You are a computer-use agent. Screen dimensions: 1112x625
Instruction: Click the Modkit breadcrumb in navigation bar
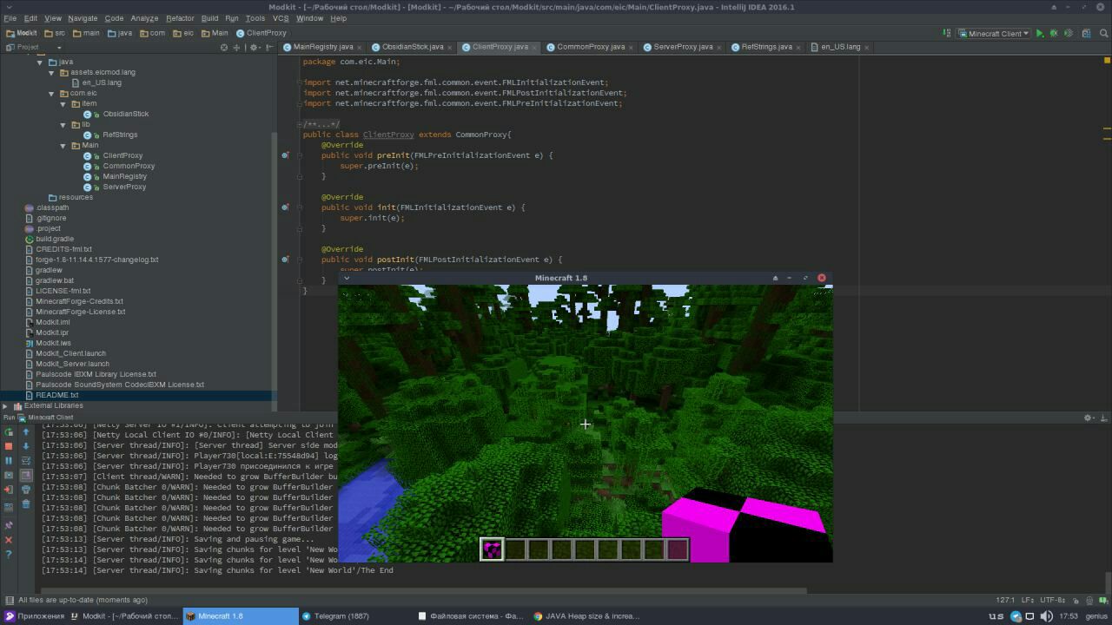pyautogui.click(x=22, y=34)
